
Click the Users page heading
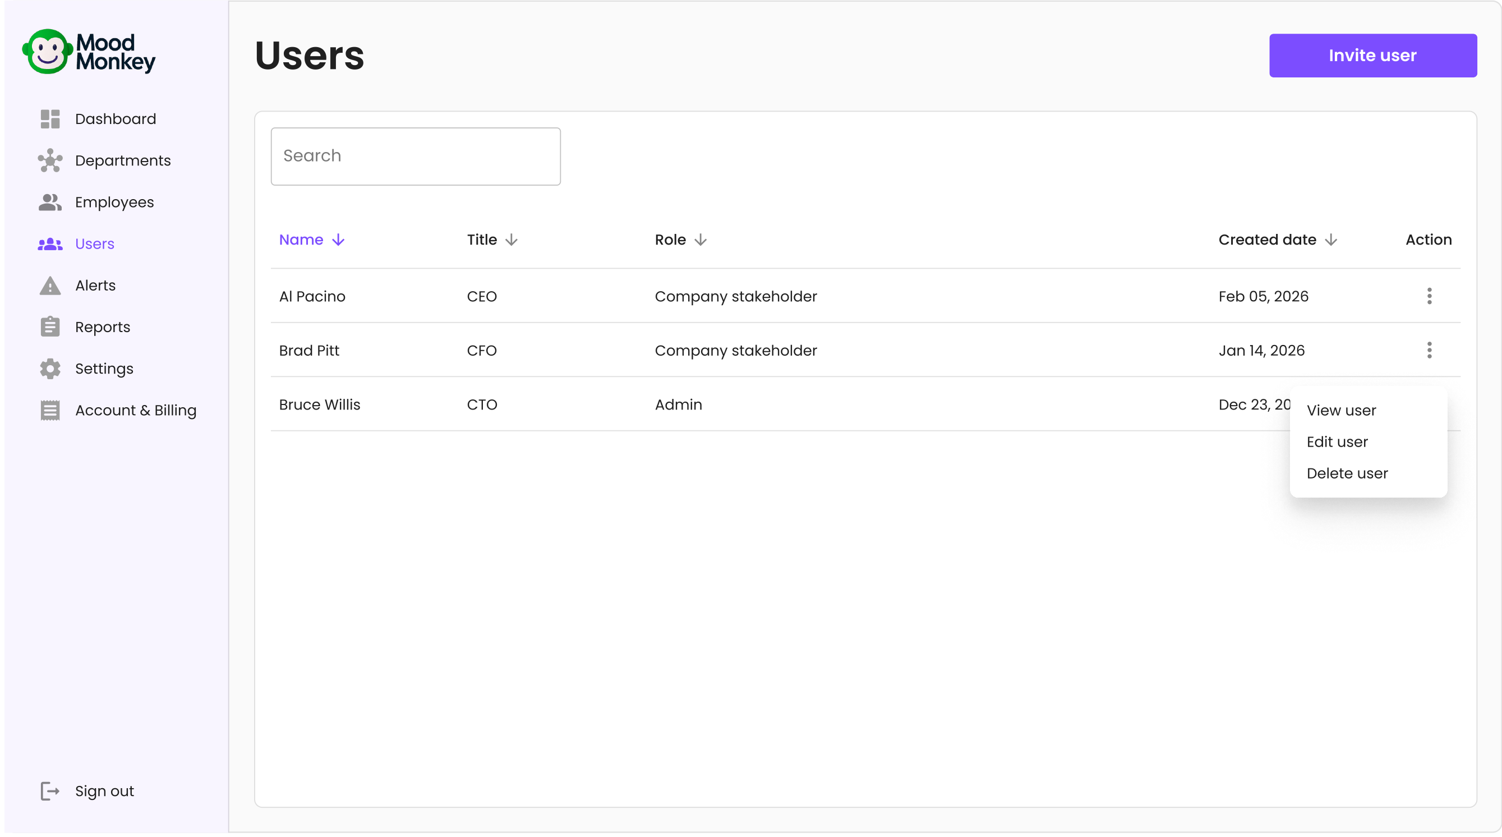pyautogui.click(x=310, y=56)
